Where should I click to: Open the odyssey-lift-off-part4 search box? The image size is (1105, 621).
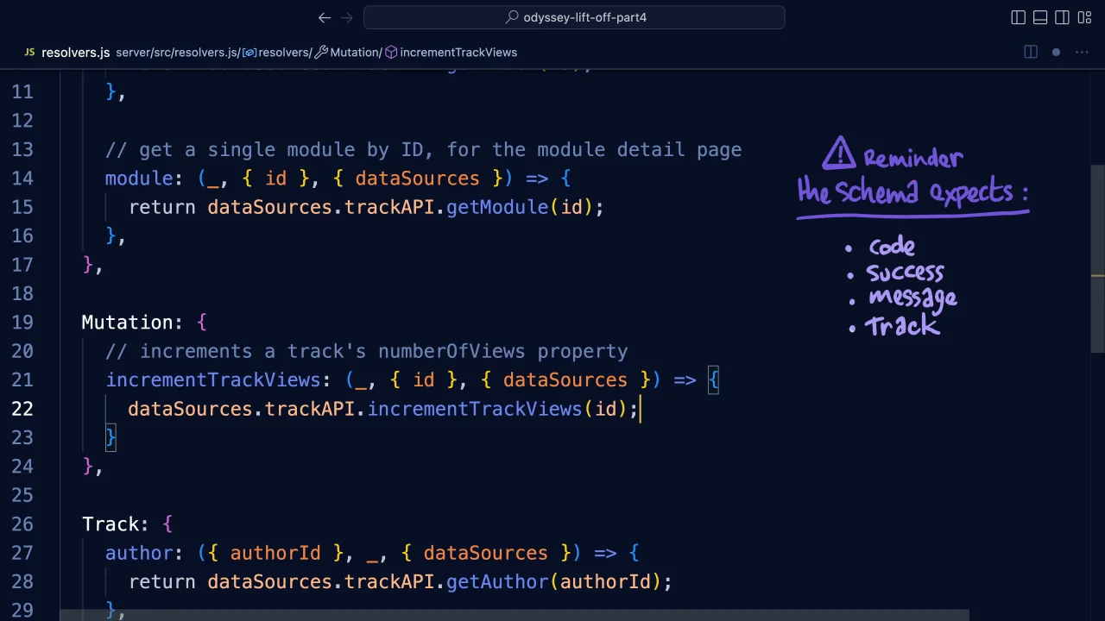pyautogui.click(x=574, y=17)
